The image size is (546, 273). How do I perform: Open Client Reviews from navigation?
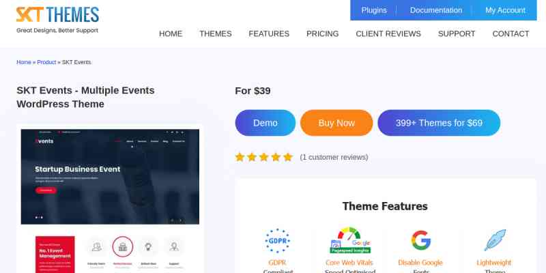(x=388, y=33)
